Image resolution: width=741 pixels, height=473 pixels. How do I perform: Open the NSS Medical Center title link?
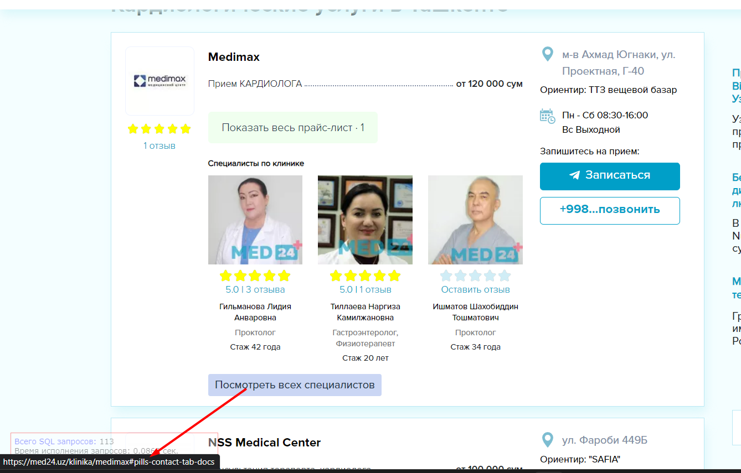tap(264, 443)
